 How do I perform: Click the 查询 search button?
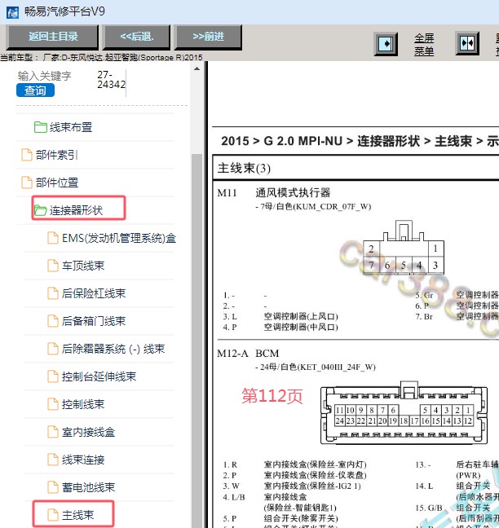[35, 90]
